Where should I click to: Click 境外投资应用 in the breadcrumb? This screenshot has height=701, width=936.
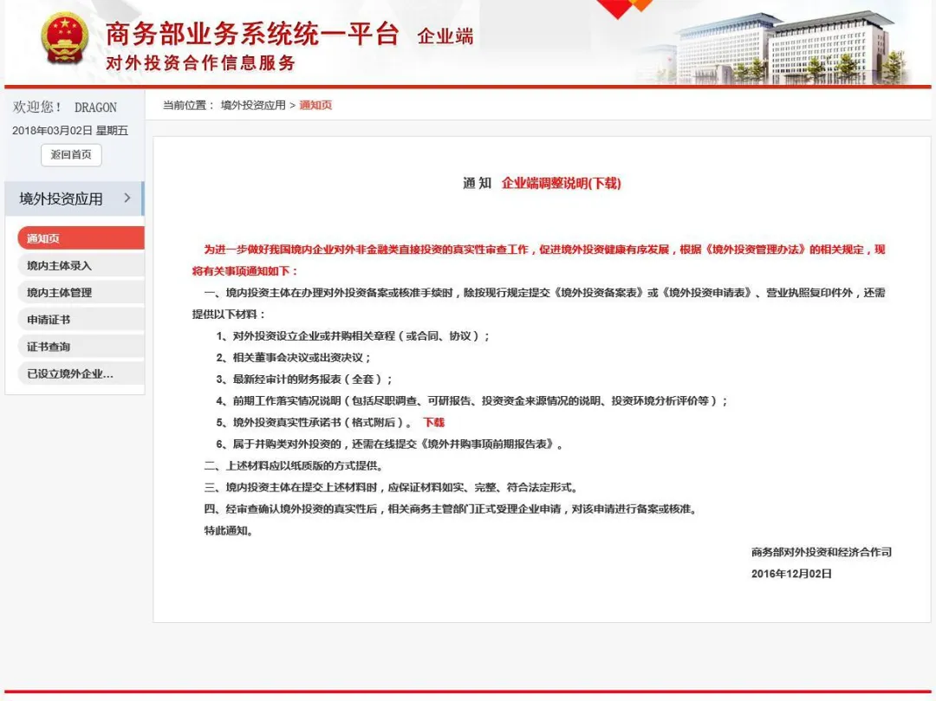(253, 105)
